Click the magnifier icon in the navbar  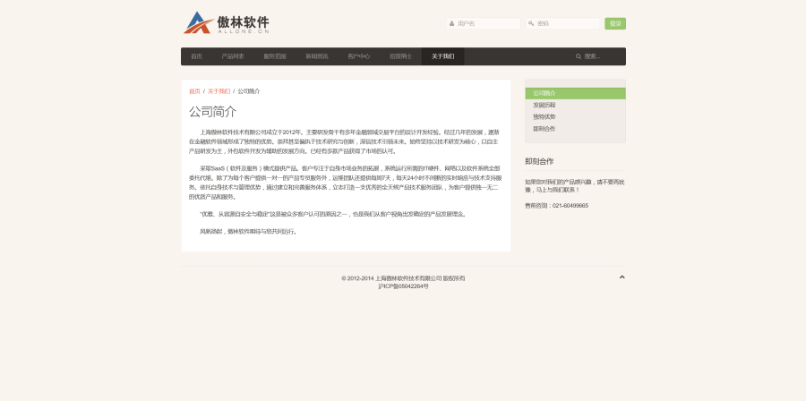point(579,56)
